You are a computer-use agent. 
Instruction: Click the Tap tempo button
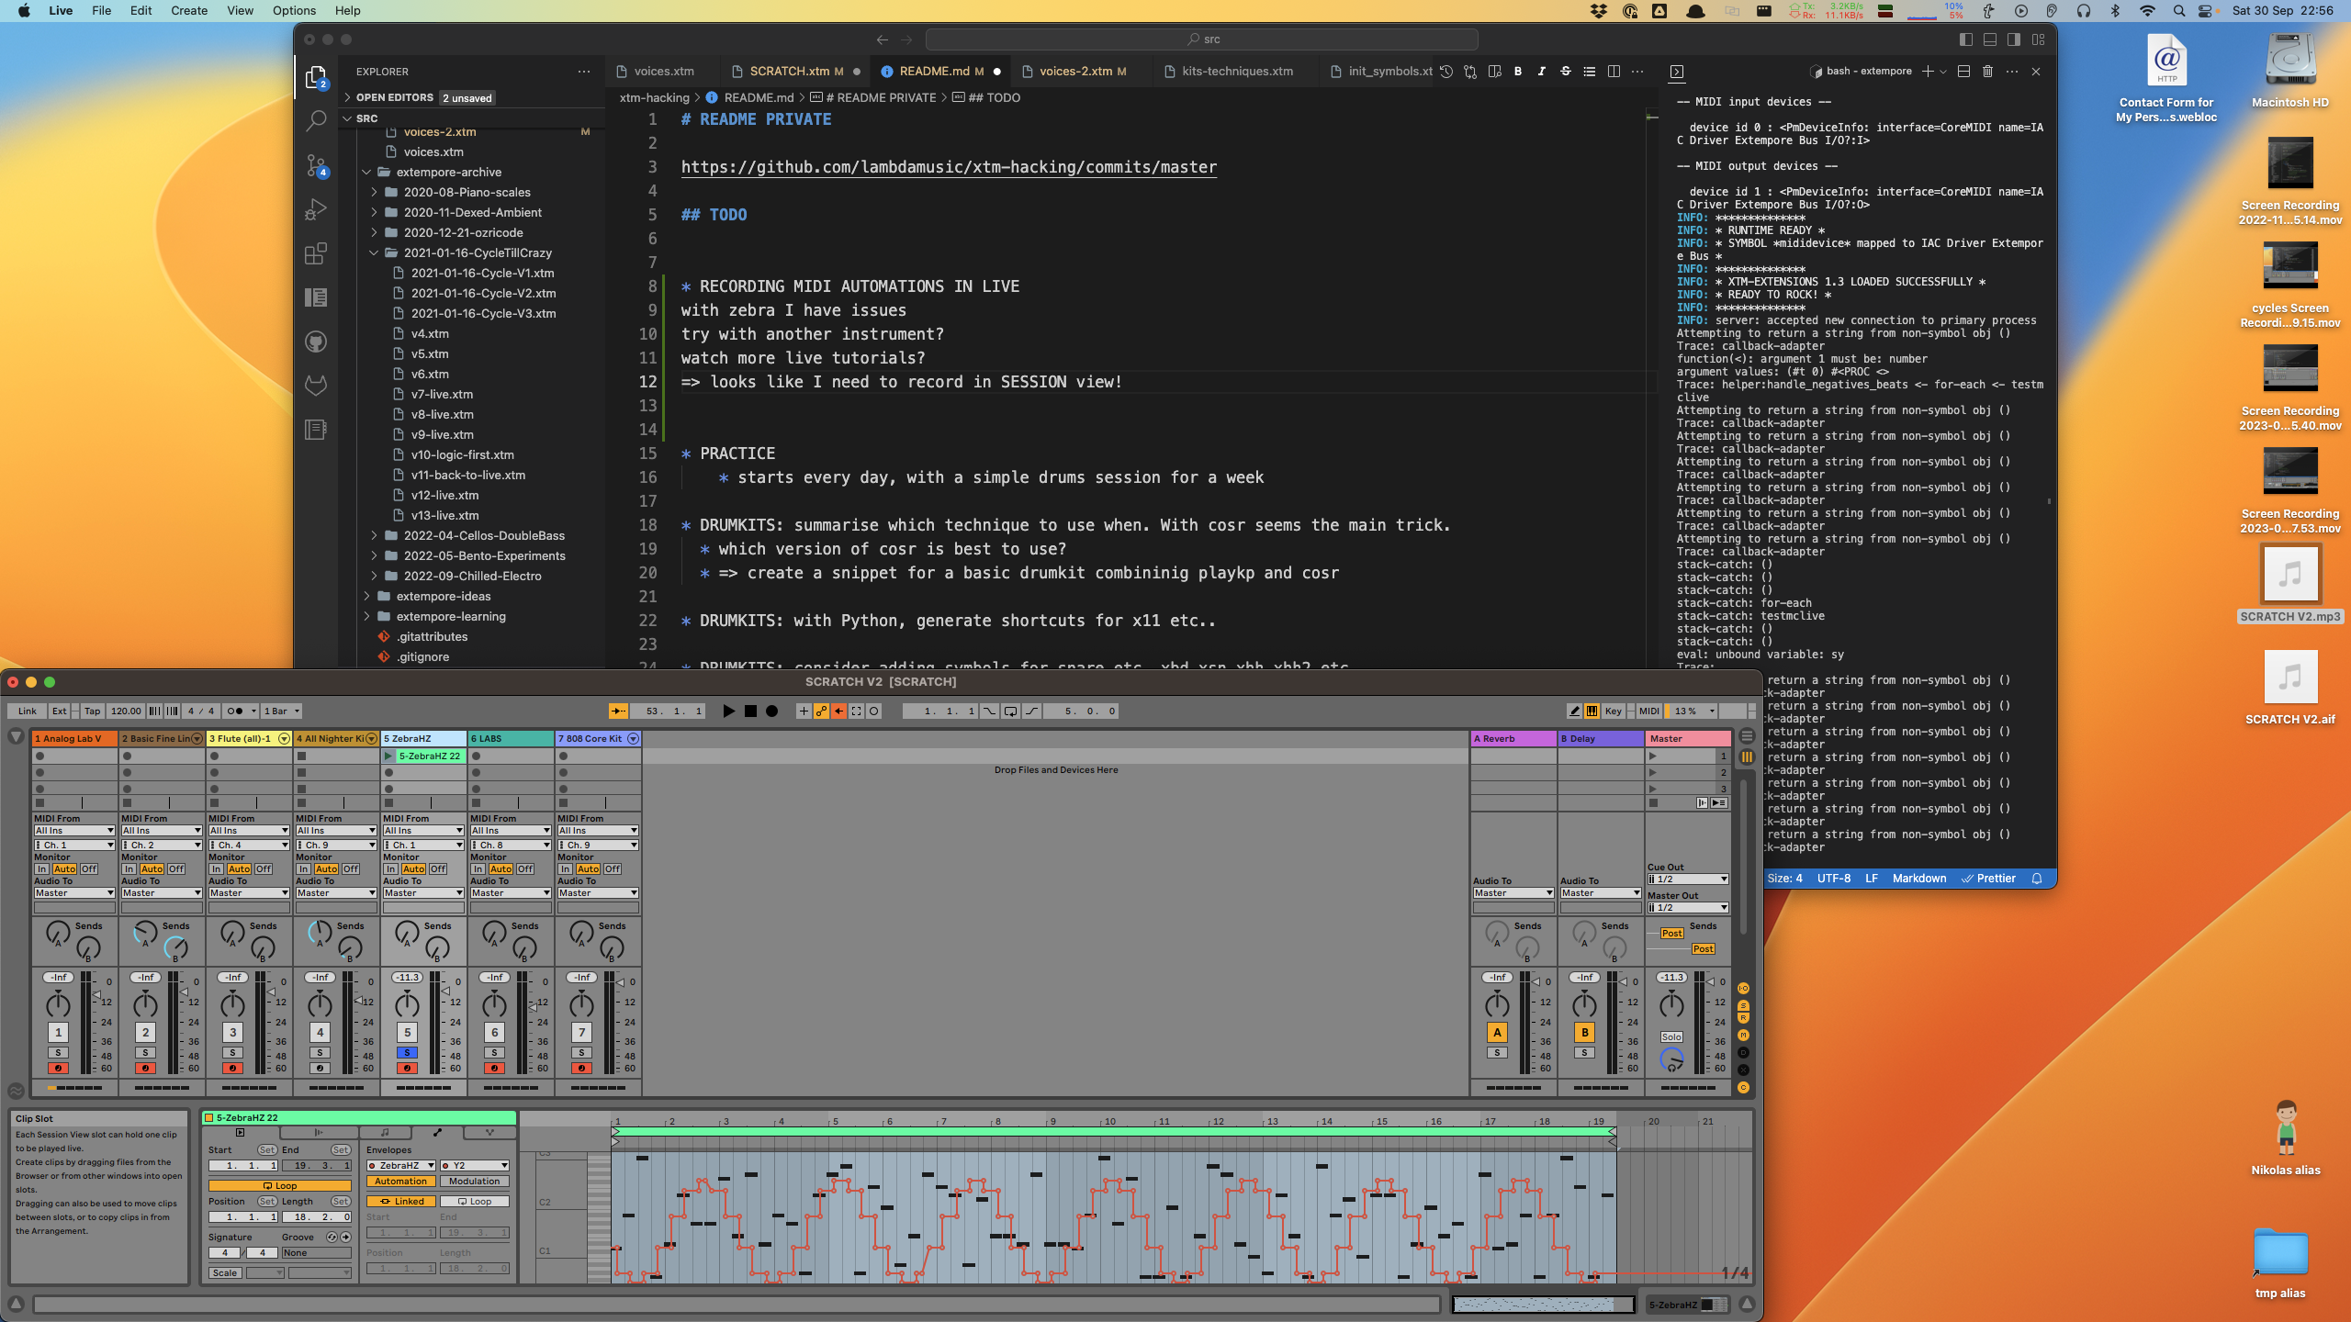point(92,711)
